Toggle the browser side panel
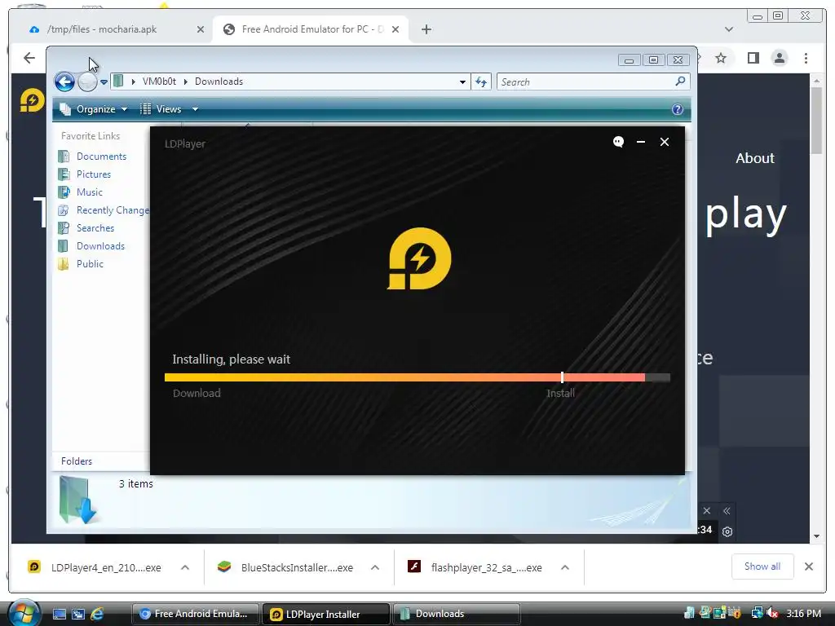The height and width of the screenshot is (626, 835). [x=753, y=58]
